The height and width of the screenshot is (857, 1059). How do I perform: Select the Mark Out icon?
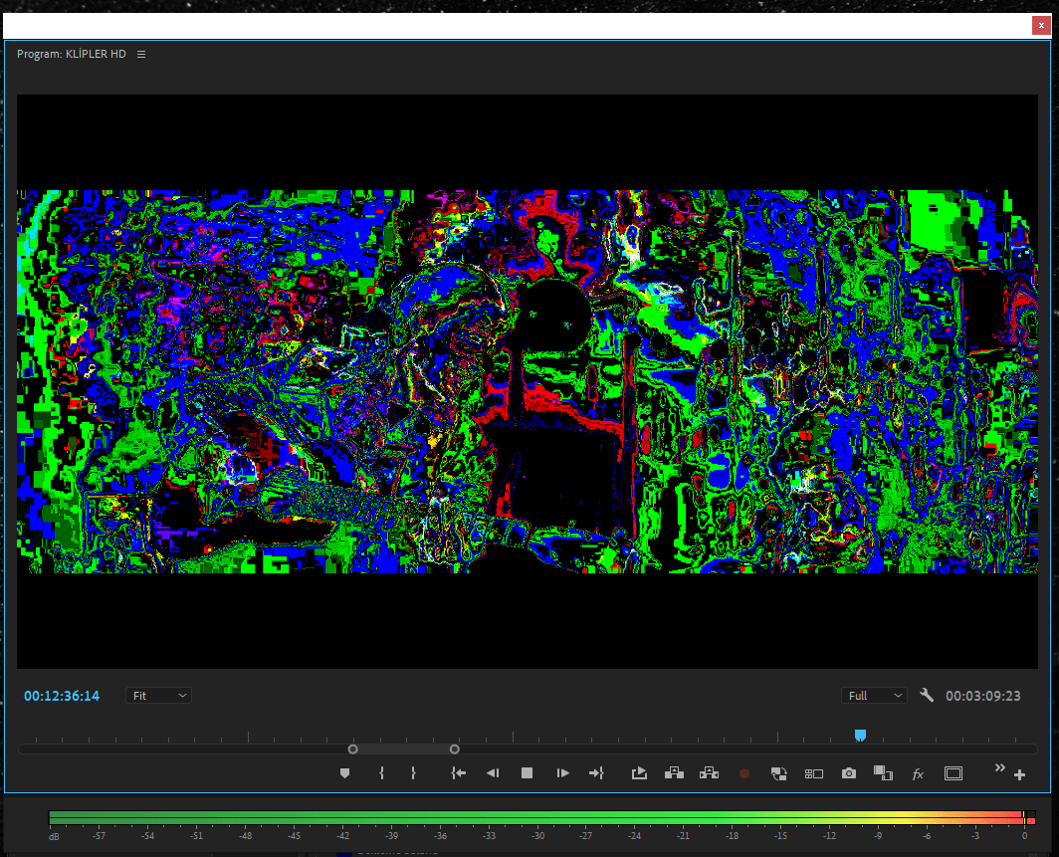coord(413,772)
